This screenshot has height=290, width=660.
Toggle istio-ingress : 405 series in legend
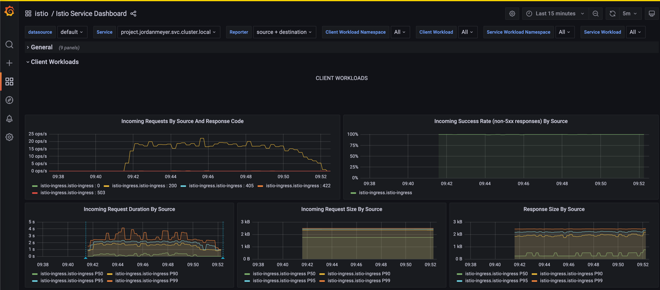(x=221, y=186)
